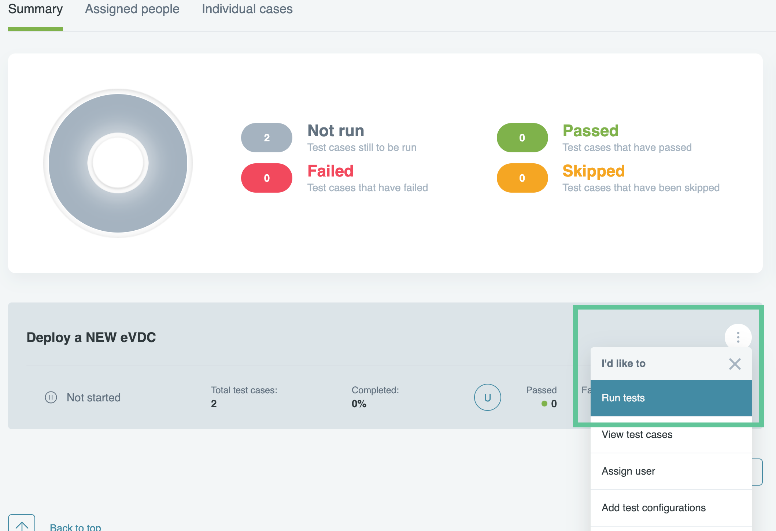Viewport: 776px width, 531px height.
Task: Follow the Back to top link
Action: click(75, 527)
